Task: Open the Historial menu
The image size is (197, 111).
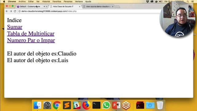Action: tap(46, 2)
